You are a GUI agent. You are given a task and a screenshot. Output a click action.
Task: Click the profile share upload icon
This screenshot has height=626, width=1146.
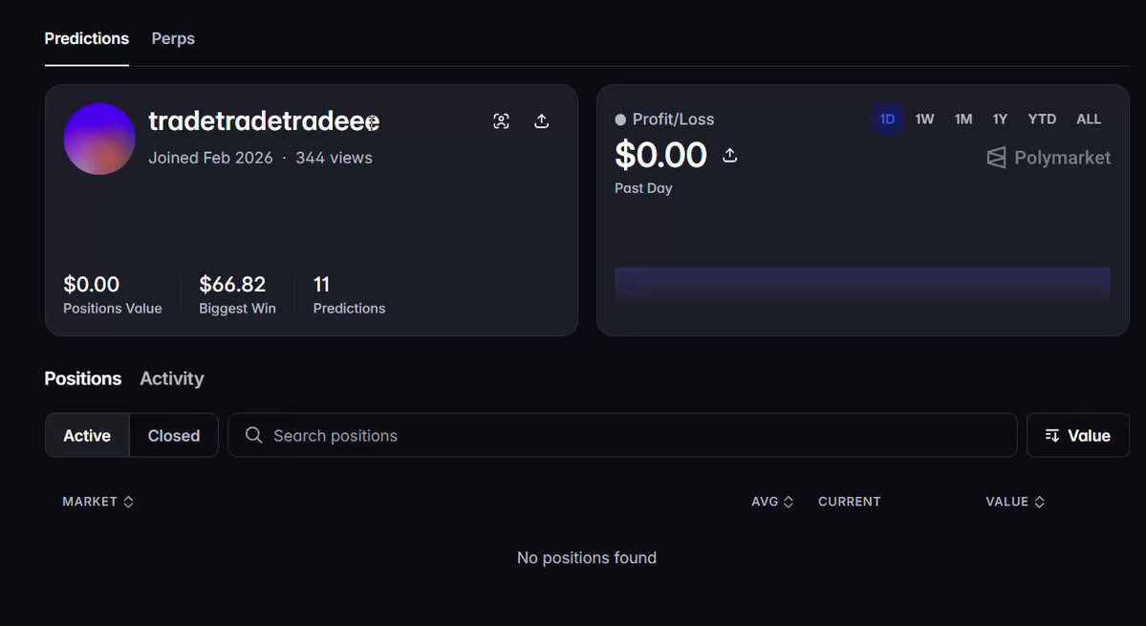tap(541, 121)
